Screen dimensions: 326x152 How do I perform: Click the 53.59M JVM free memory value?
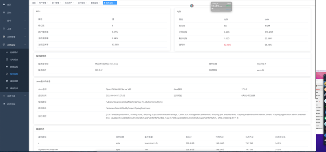tap(268, 38)
